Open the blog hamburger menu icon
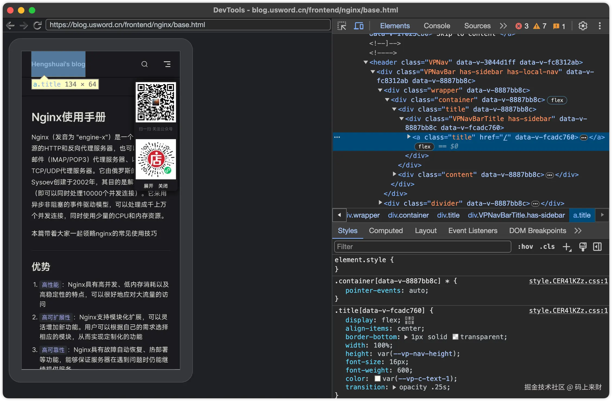Image resolution: width=612 pixels, height=401 pixels. (x=167, y=64)
